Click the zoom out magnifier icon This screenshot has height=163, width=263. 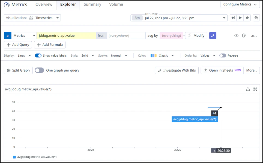tap(256, 18)
